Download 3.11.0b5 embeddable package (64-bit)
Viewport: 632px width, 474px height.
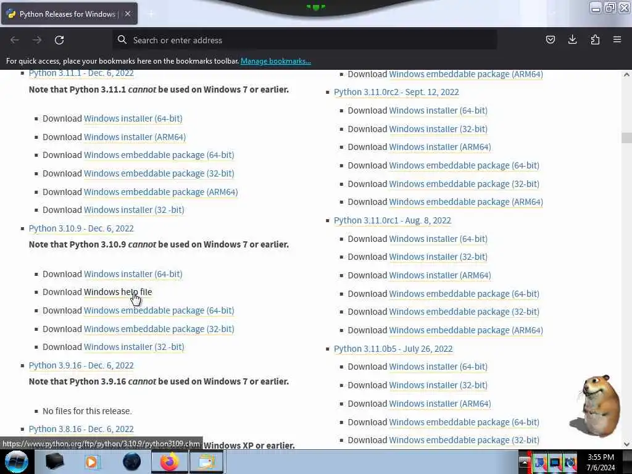pyautogui.click(x=464, y=422)
